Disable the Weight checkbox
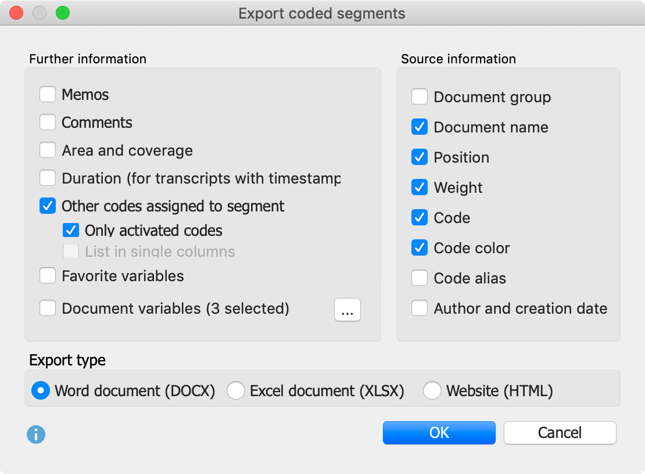 click(420, 187)
